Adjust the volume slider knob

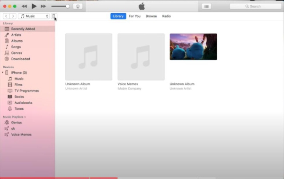pos(68,6)
